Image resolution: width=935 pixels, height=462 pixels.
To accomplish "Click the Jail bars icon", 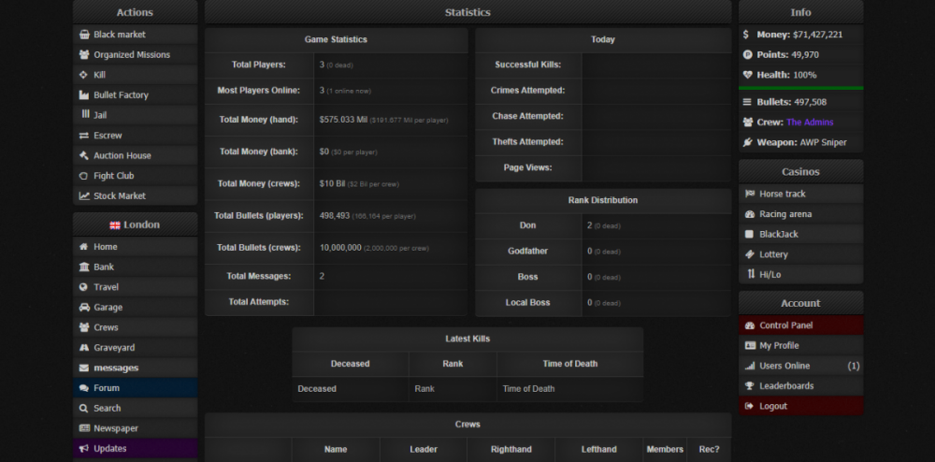I will tap(85, 114).
